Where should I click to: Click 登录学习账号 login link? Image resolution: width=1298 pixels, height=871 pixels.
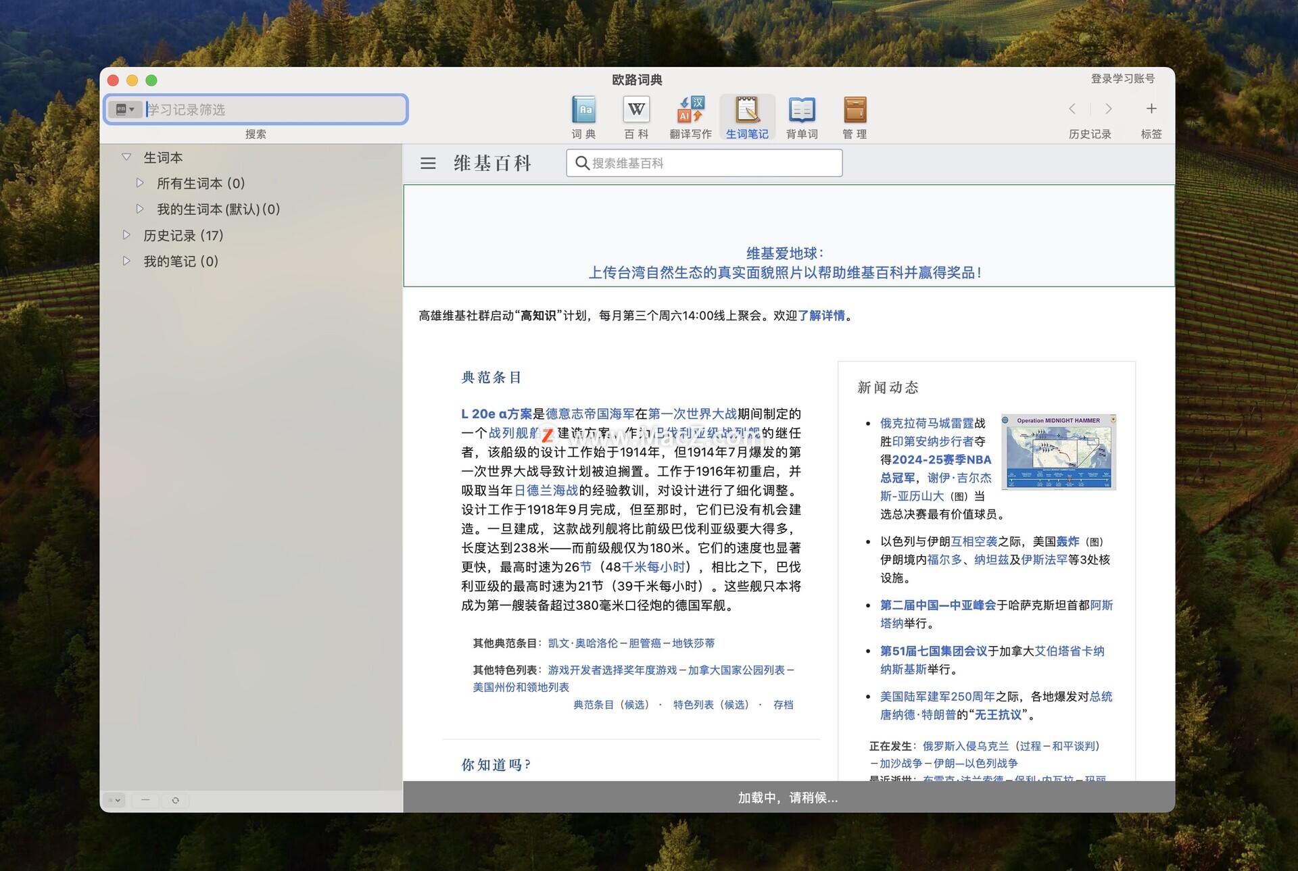coord(1122,79)
